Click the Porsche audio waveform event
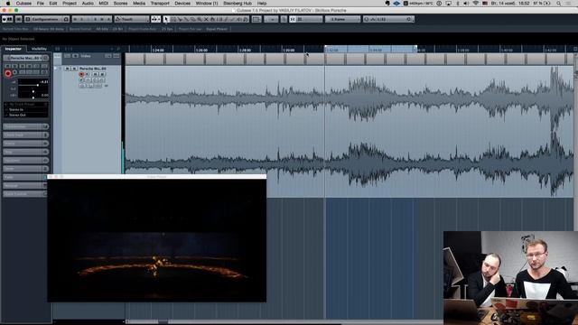The image size is (578, 325). (x=350, y=131)
